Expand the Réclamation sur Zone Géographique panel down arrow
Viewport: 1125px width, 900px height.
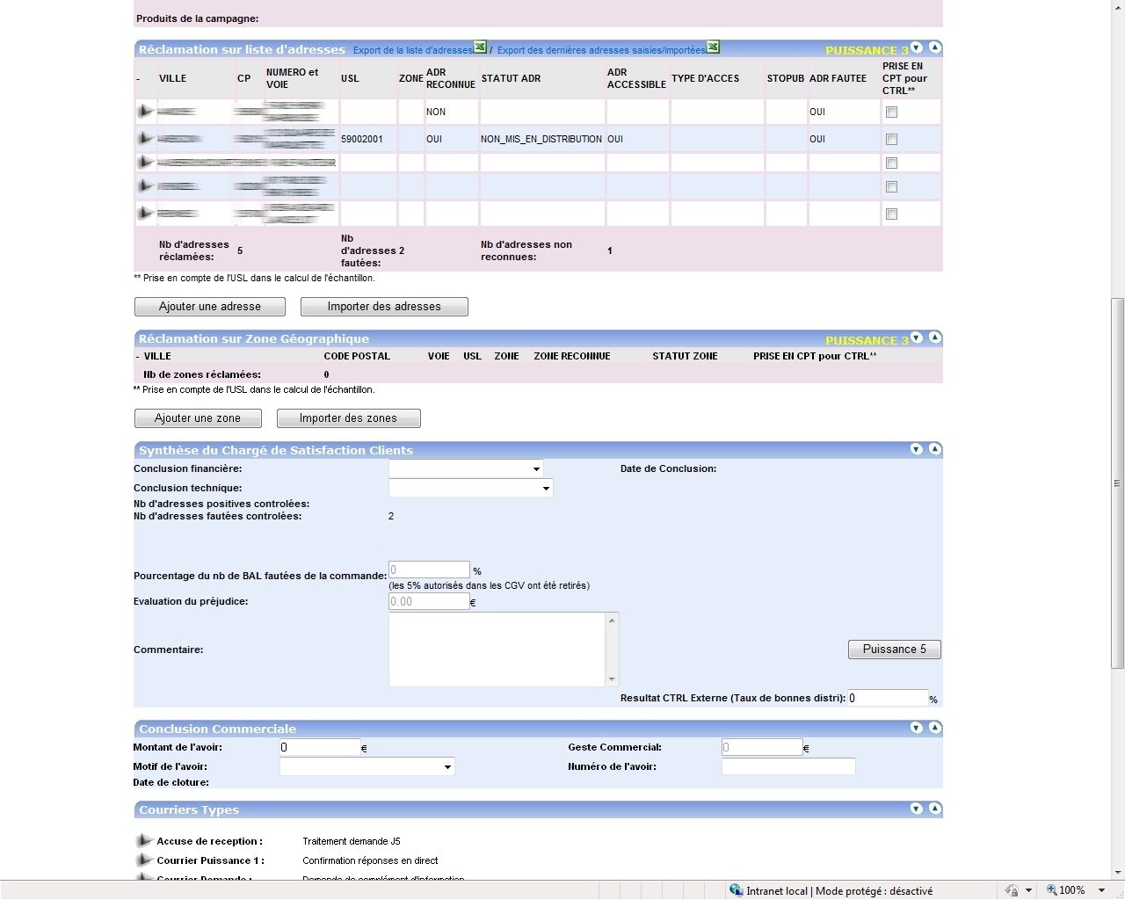tap(917, 338)
